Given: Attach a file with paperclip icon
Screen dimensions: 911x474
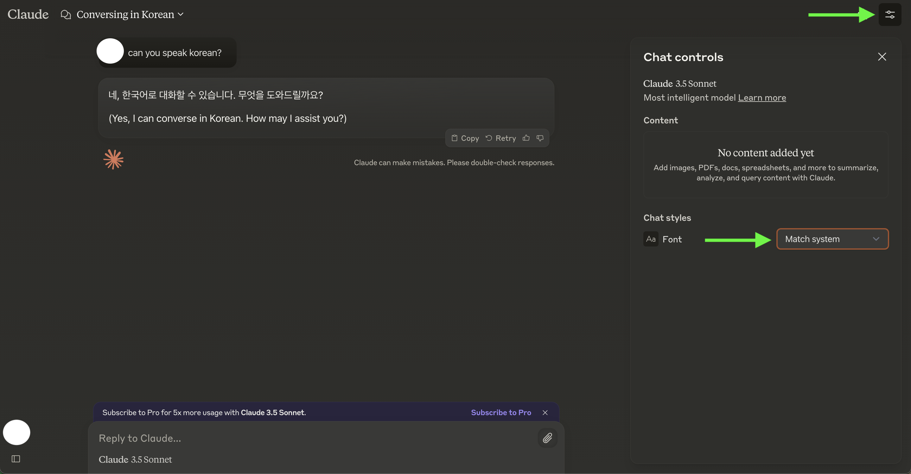Looking at the screenshot, I should tap(547, 438).
